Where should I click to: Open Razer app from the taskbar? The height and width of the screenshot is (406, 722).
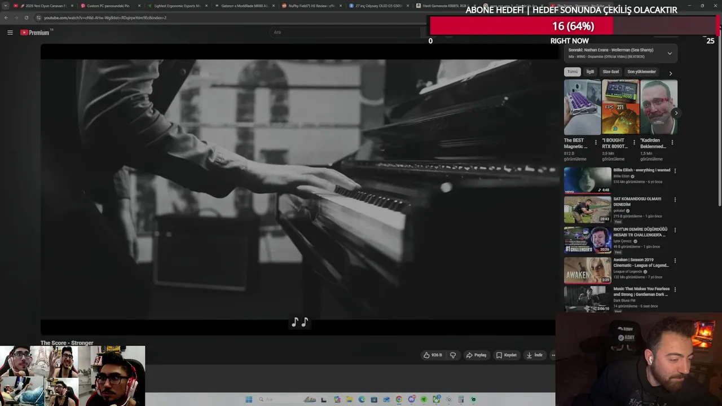(424, 400)
